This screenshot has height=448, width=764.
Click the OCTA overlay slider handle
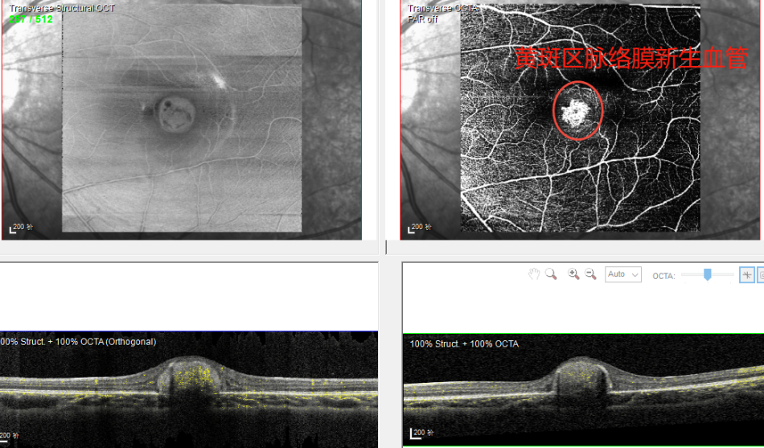coord(708,275)
